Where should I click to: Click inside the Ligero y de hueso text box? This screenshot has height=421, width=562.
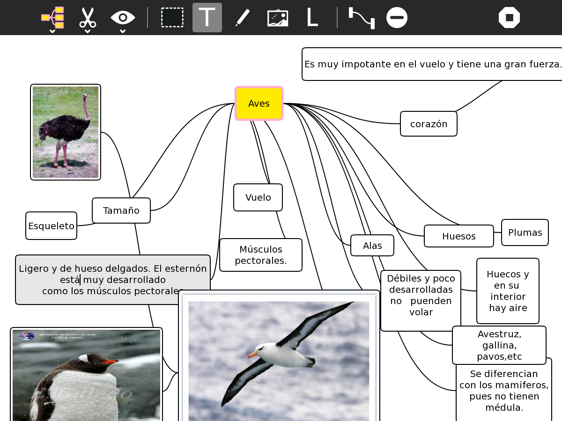tap(113, 280)
